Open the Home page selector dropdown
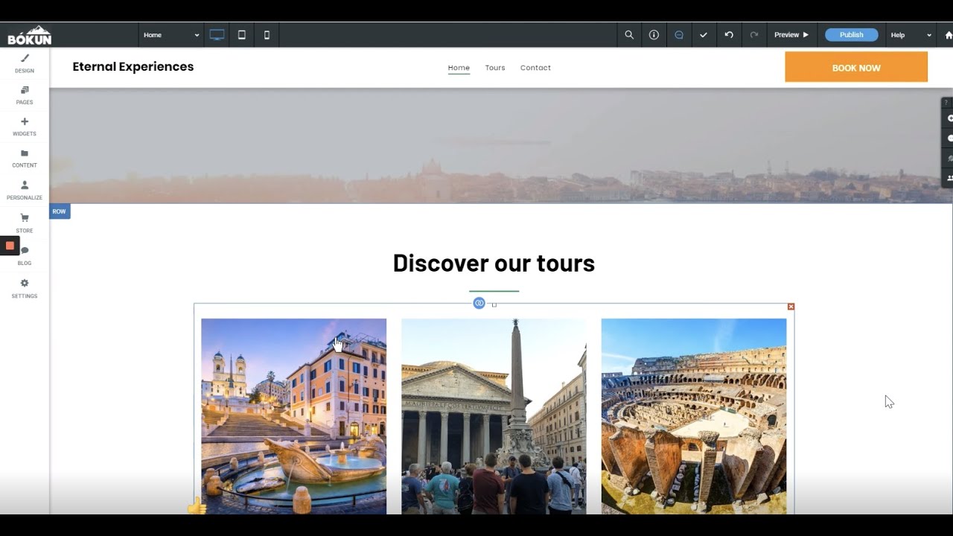Screen dimensions: 953x536 pyautogui.click(x=171, y=35)
